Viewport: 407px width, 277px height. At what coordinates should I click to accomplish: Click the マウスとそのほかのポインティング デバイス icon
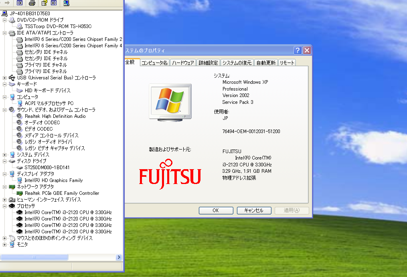coord(12,238)
